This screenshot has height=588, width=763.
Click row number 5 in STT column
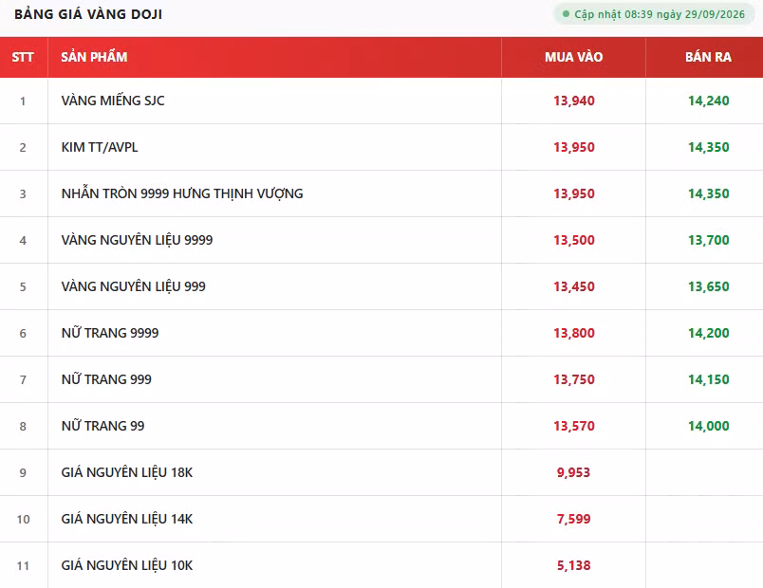pyautogui.click(x=23, y=287)
